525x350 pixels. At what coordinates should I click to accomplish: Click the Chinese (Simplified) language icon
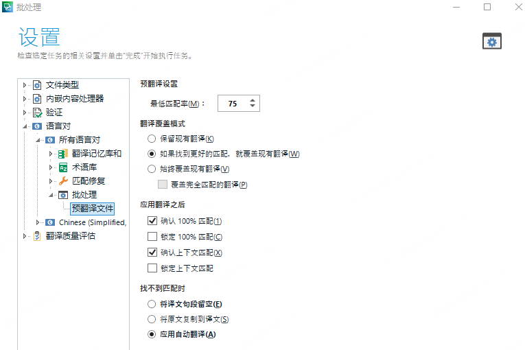click(x=50, y=222)
